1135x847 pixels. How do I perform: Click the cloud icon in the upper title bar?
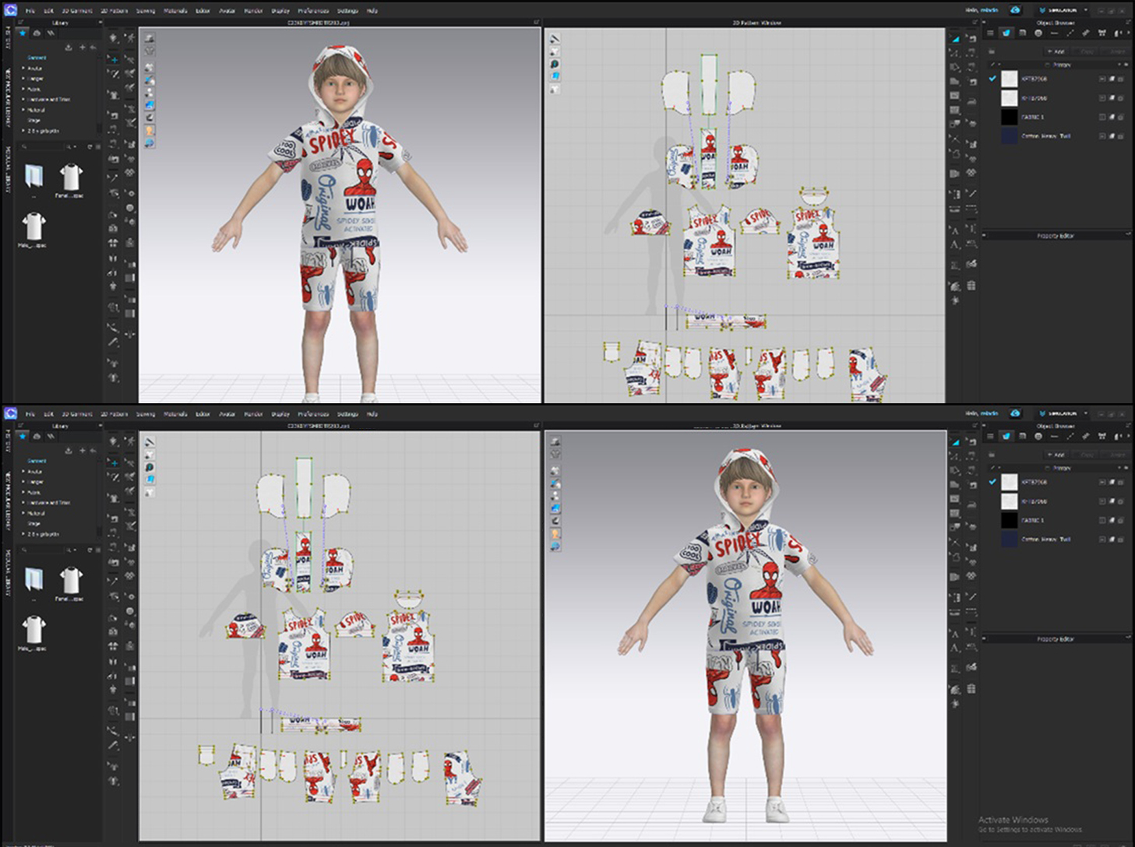[x=1015, y=10]
